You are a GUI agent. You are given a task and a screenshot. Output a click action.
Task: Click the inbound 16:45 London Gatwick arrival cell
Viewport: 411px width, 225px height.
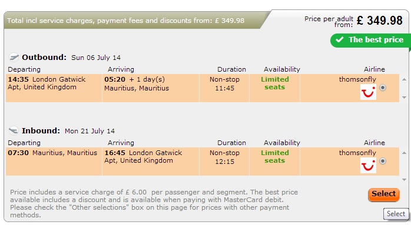(x=151, y=161)
